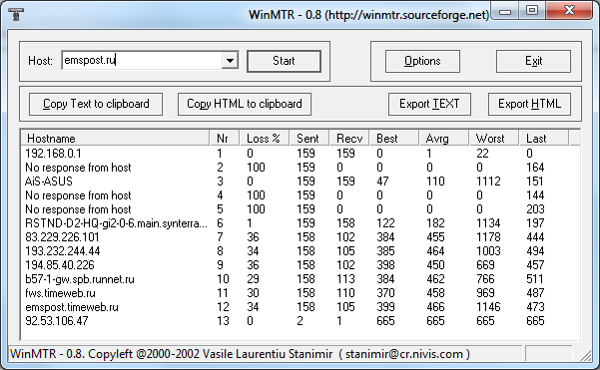The height and width of the screenshot is (370, 600).
Task: Click the Best column header
Action: coord(394,138)
